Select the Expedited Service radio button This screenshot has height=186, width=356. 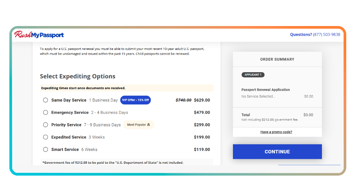(x=46, y=137)
